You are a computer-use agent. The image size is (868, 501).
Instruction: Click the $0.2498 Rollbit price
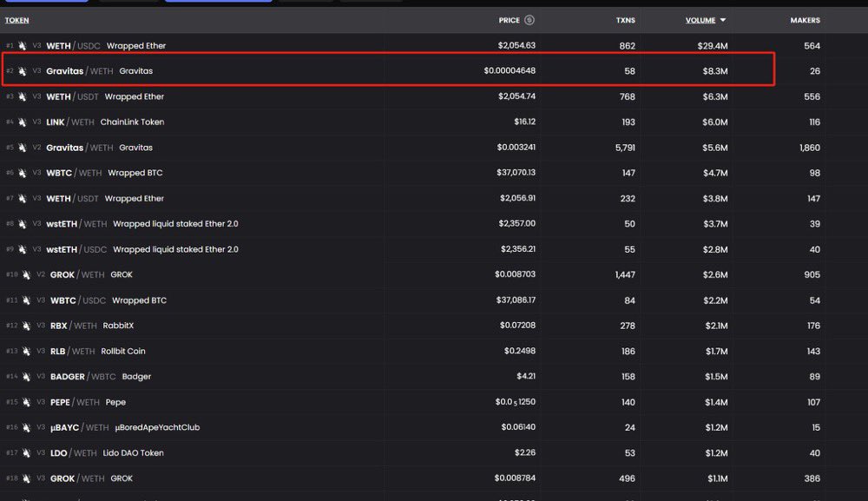tap(520, 351)
